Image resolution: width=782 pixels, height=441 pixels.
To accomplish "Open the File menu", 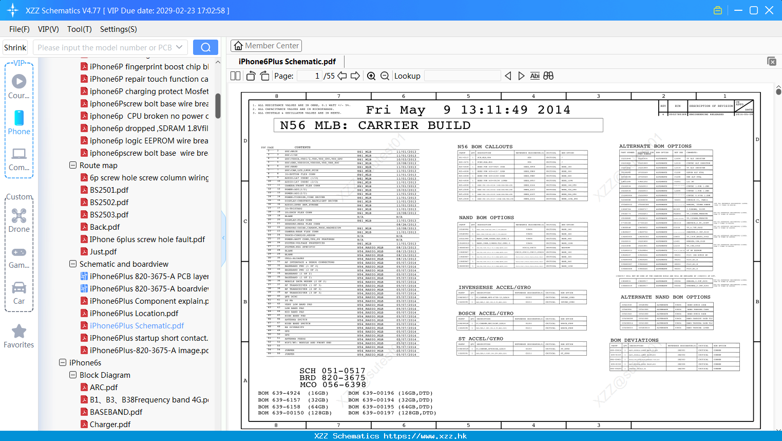I will (x=20, y=29).
